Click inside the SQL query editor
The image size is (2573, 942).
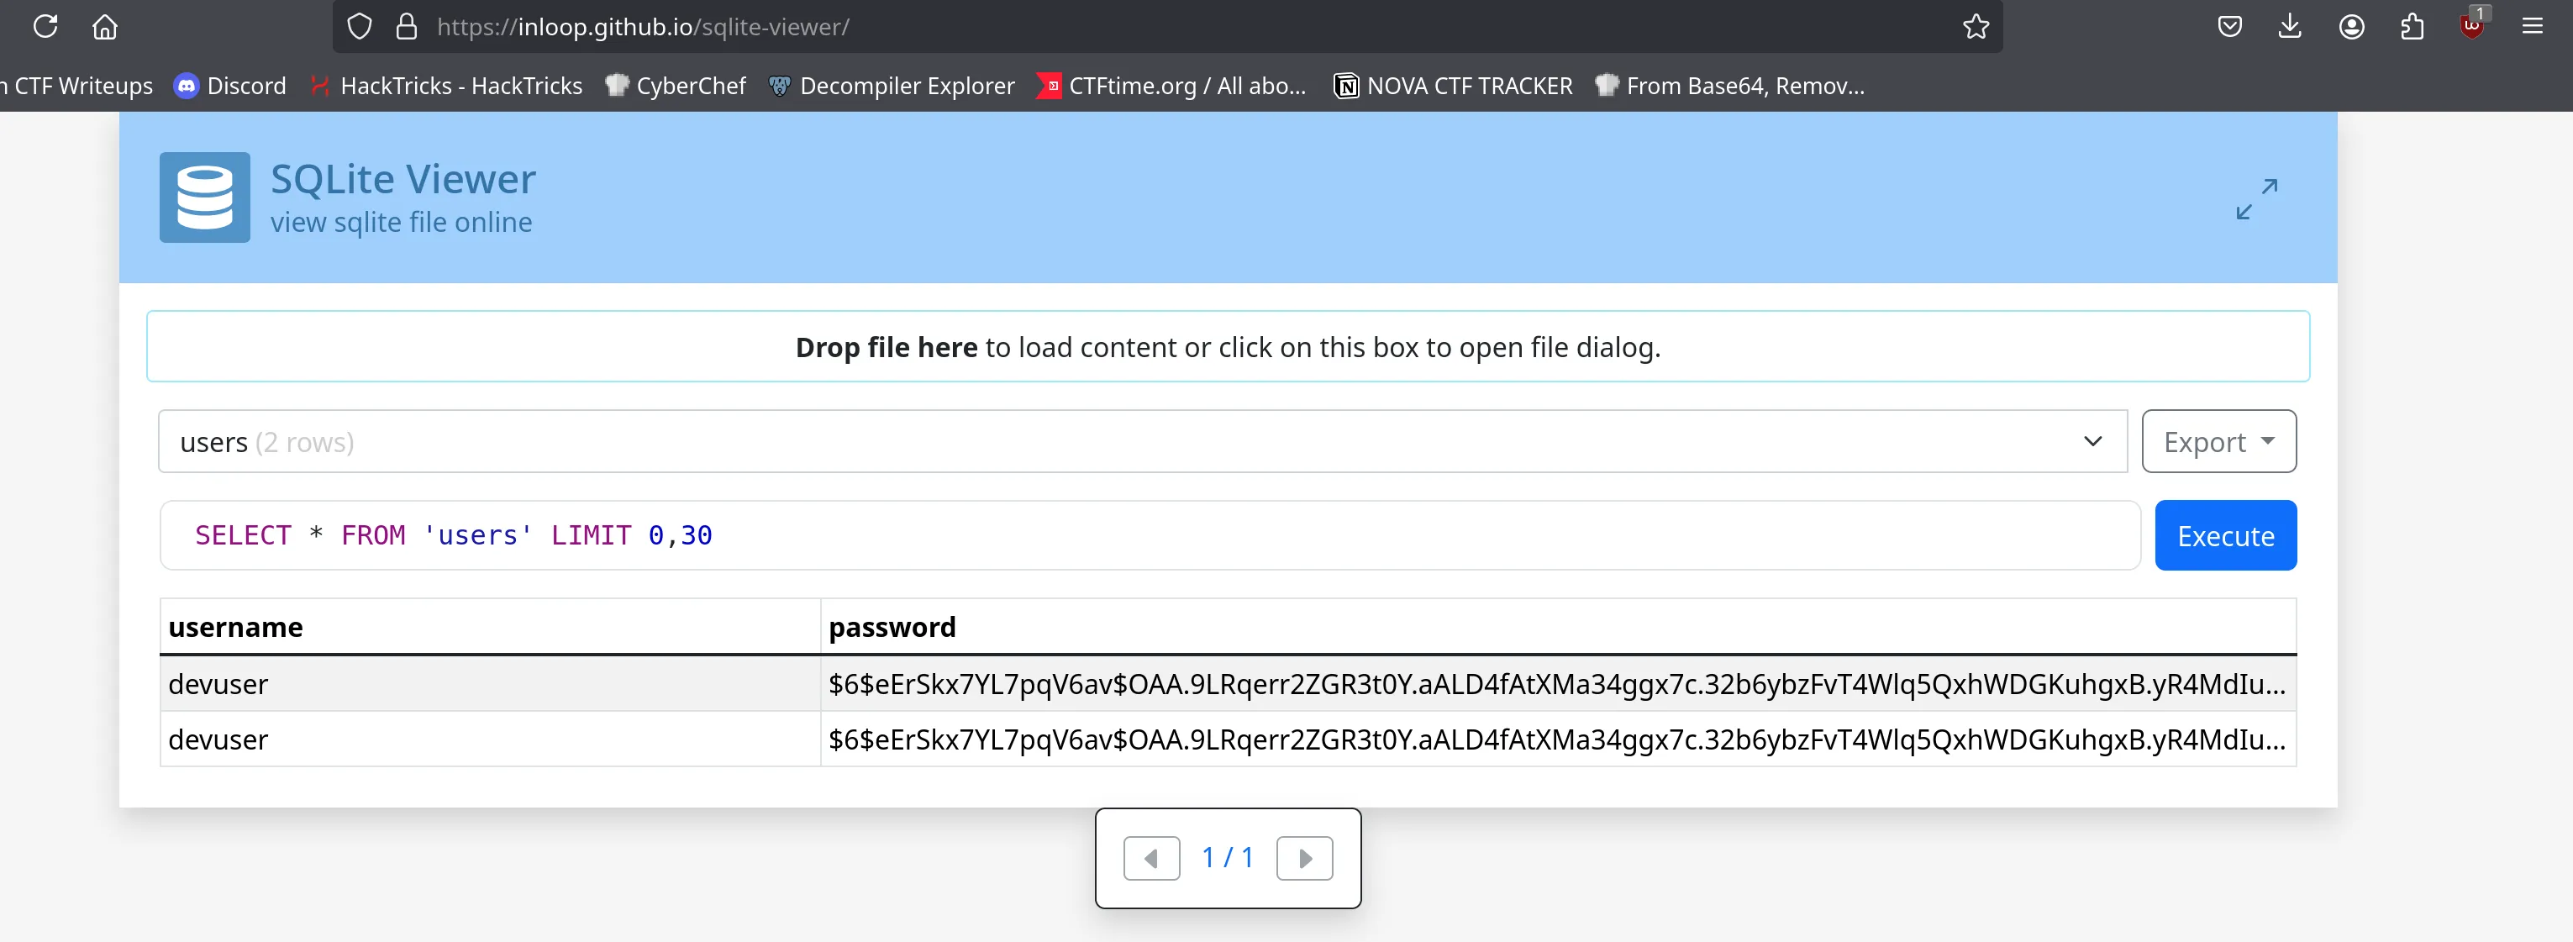pyautogui.click(x=1149, y=535)
